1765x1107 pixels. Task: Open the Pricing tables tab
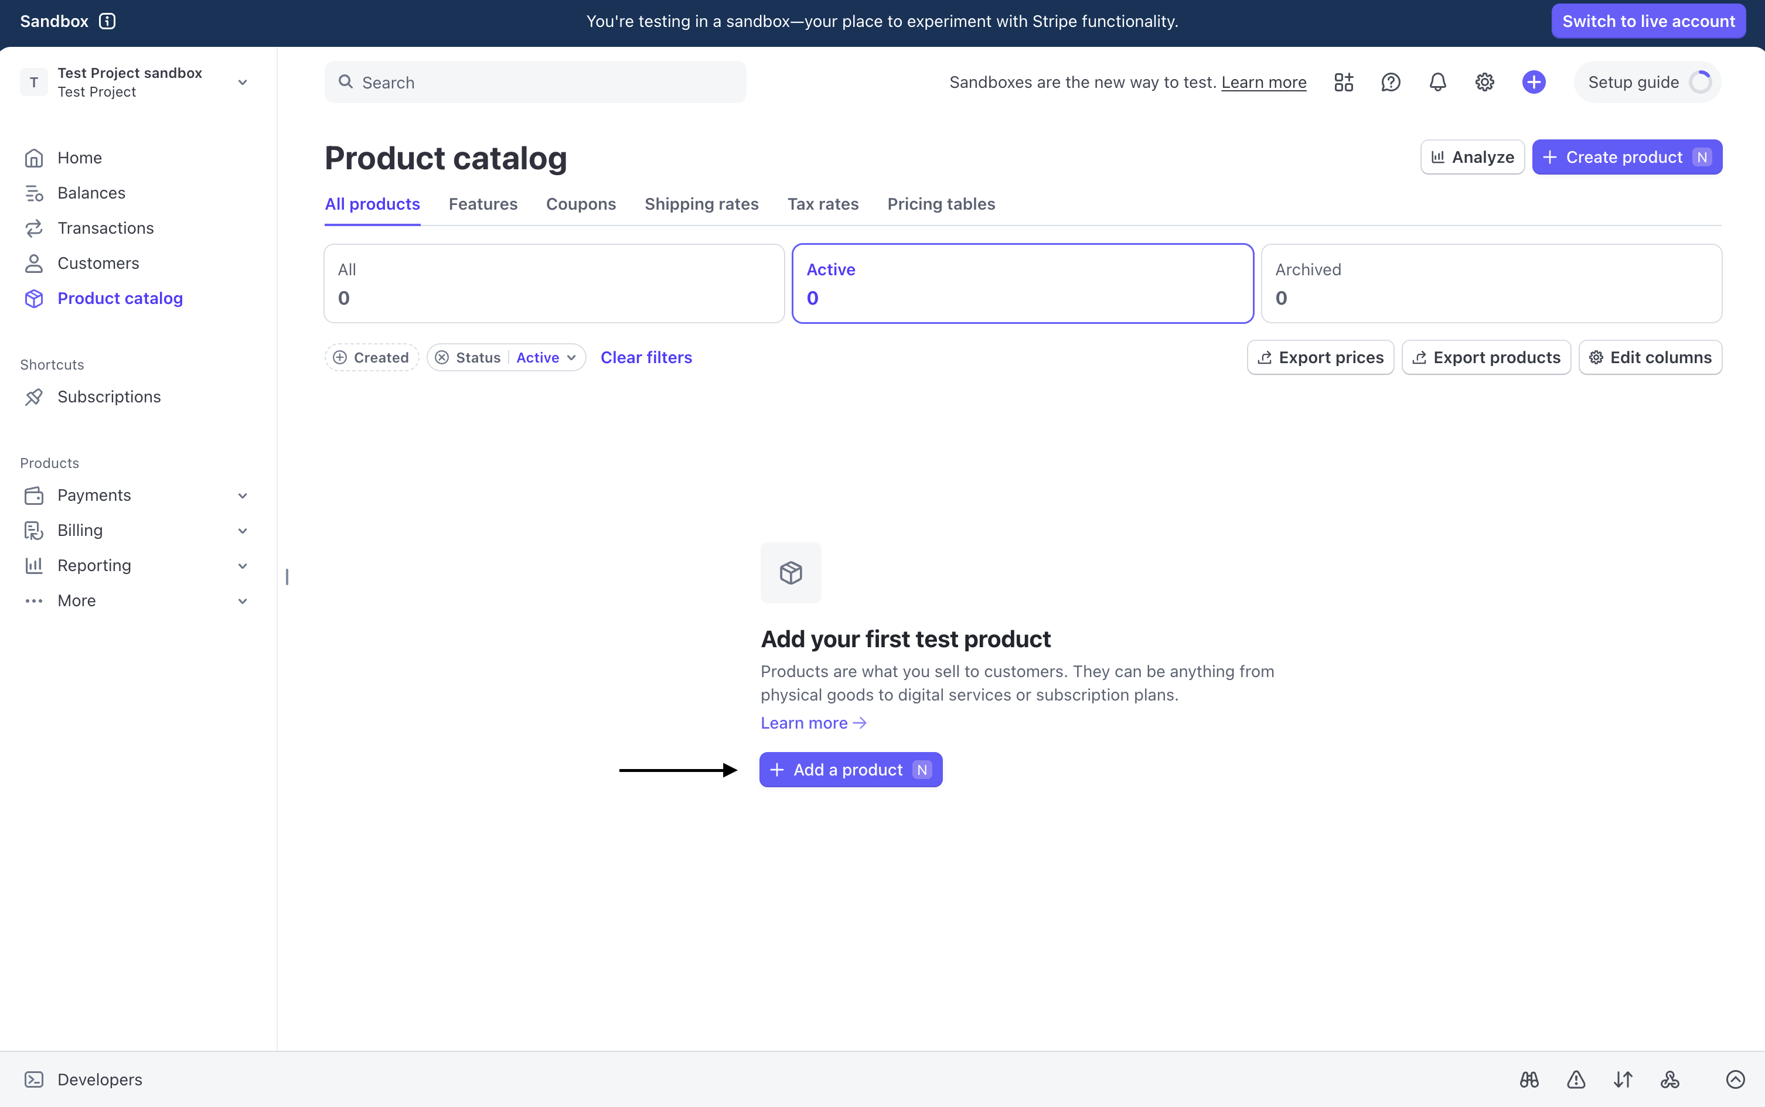coord(941,204)
